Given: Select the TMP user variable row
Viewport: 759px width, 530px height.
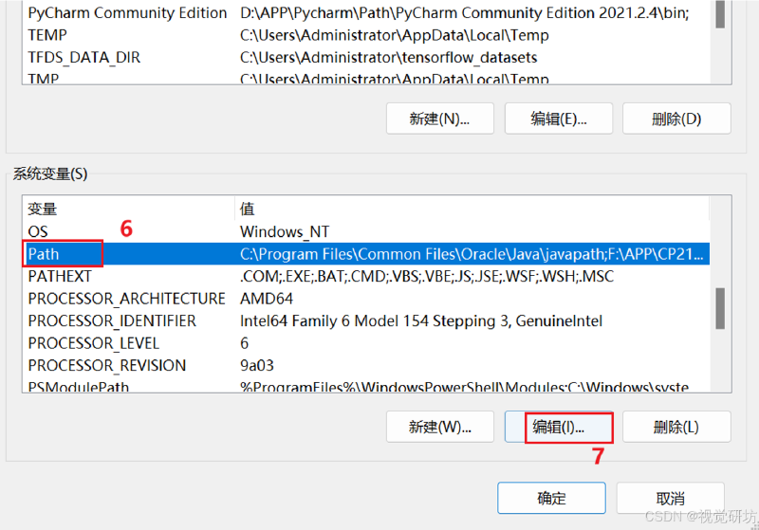Looking at the screenshot, I should (x=366, y=78).
